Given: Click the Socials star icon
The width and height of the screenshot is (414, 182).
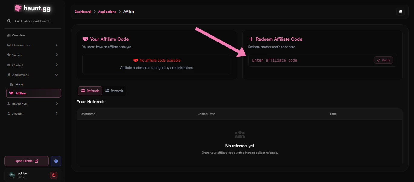Looking at the screenshot, I should pos(9,55).
